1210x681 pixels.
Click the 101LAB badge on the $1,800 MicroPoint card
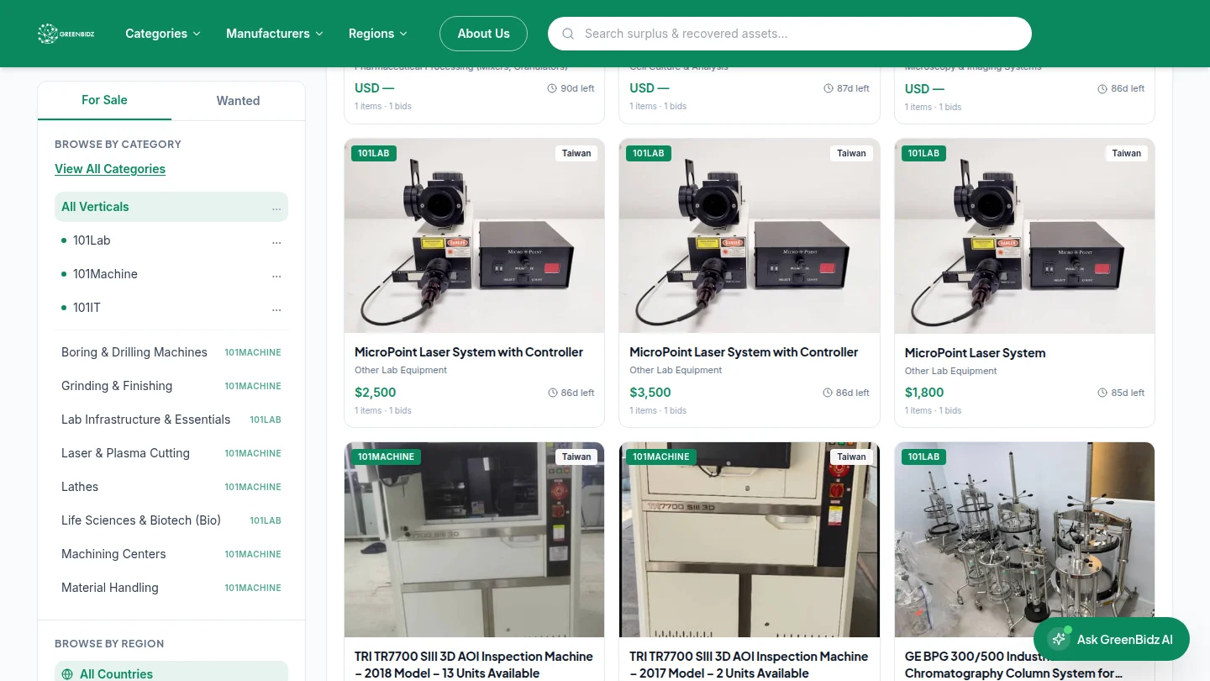coord(923,153)
